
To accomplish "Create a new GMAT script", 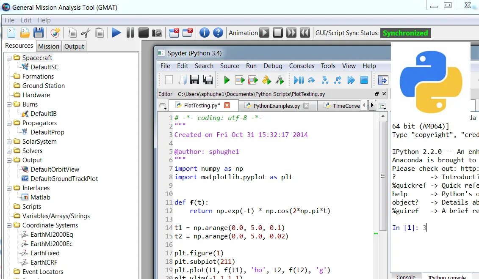I will [11, 33].
